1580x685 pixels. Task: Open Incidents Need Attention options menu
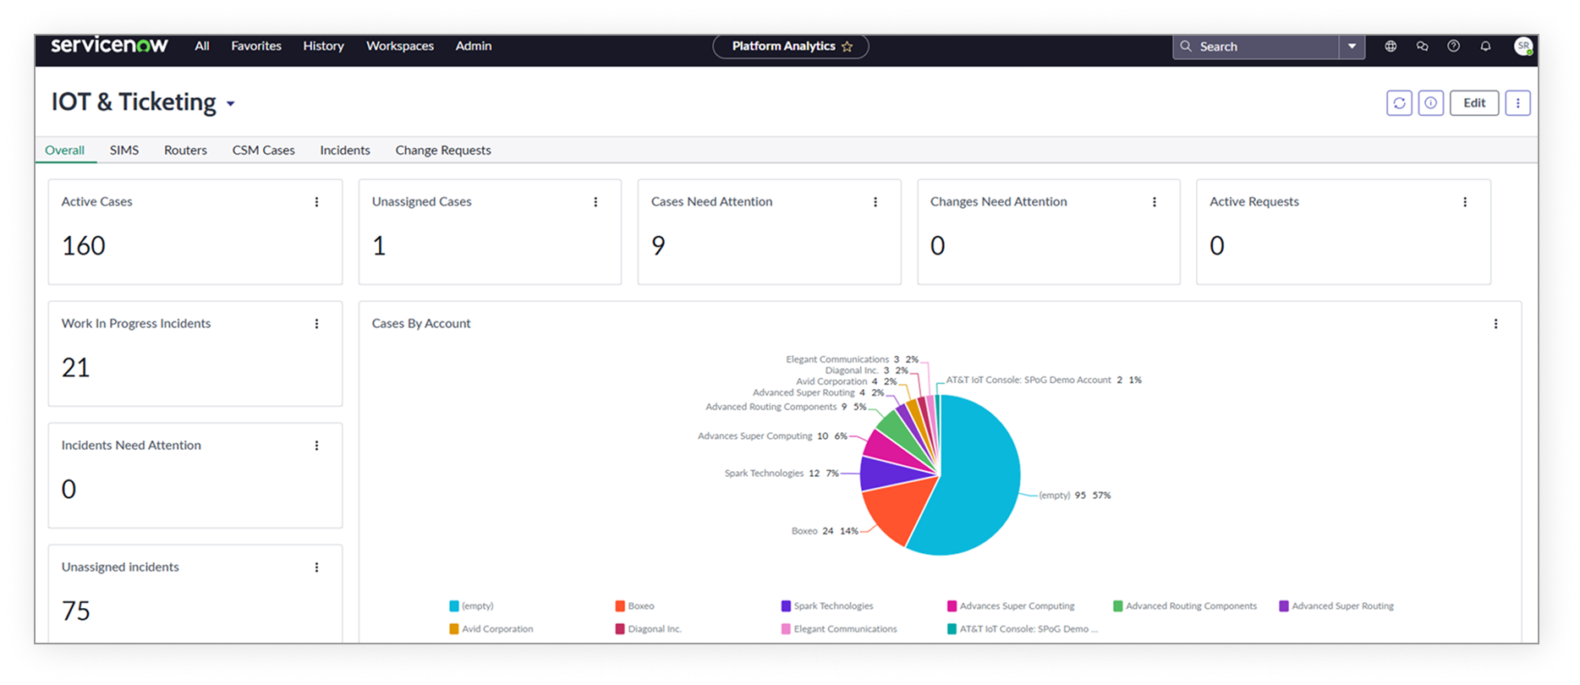pyautogui.click(x=316, y=446)
